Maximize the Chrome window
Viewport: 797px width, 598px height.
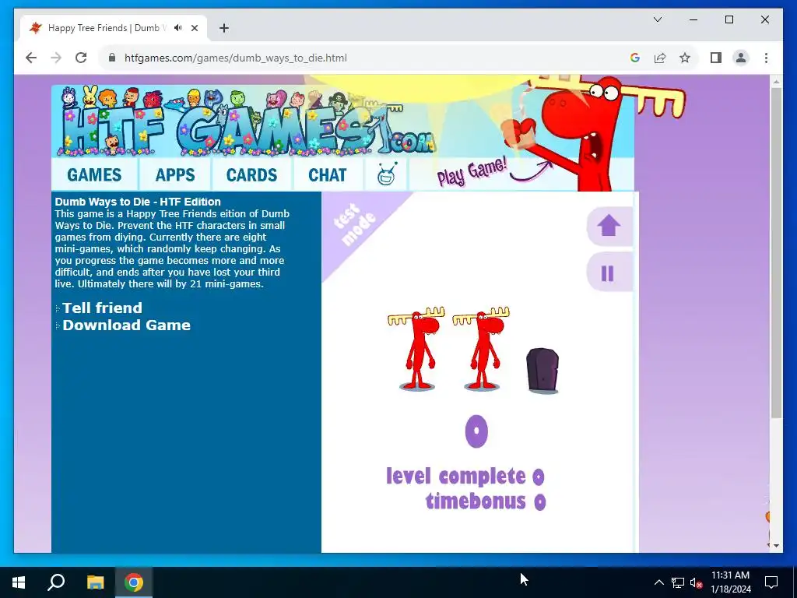coord(729,19)
